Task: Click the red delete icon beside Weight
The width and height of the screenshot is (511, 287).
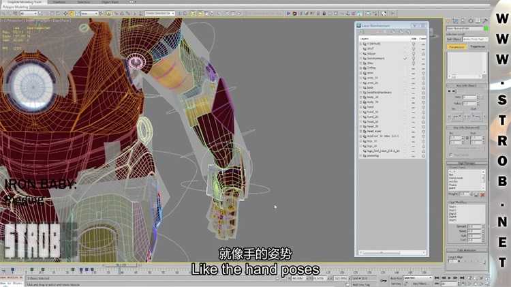Action: (x=482, y=195)
